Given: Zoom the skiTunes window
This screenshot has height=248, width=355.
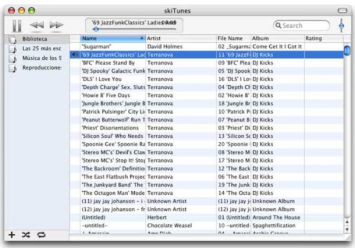Looking at the screenshot, I should pos(32,11).
